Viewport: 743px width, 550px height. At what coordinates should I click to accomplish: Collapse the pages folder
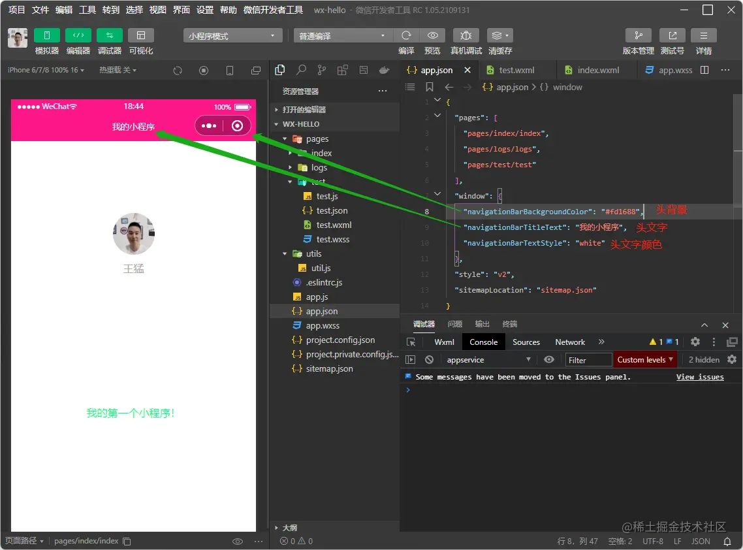tap(334, 138)
